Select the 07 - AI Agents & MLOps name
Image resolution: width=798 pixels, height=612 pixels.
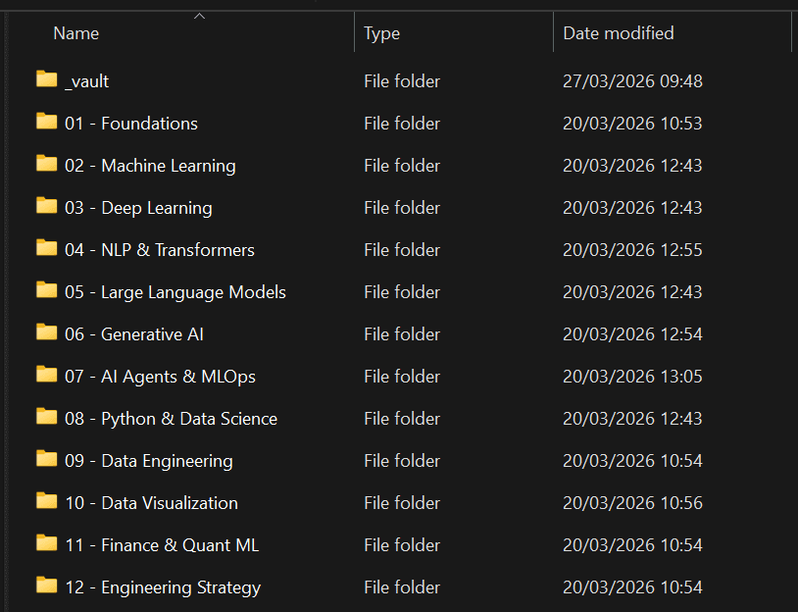[x=160, y=377]
